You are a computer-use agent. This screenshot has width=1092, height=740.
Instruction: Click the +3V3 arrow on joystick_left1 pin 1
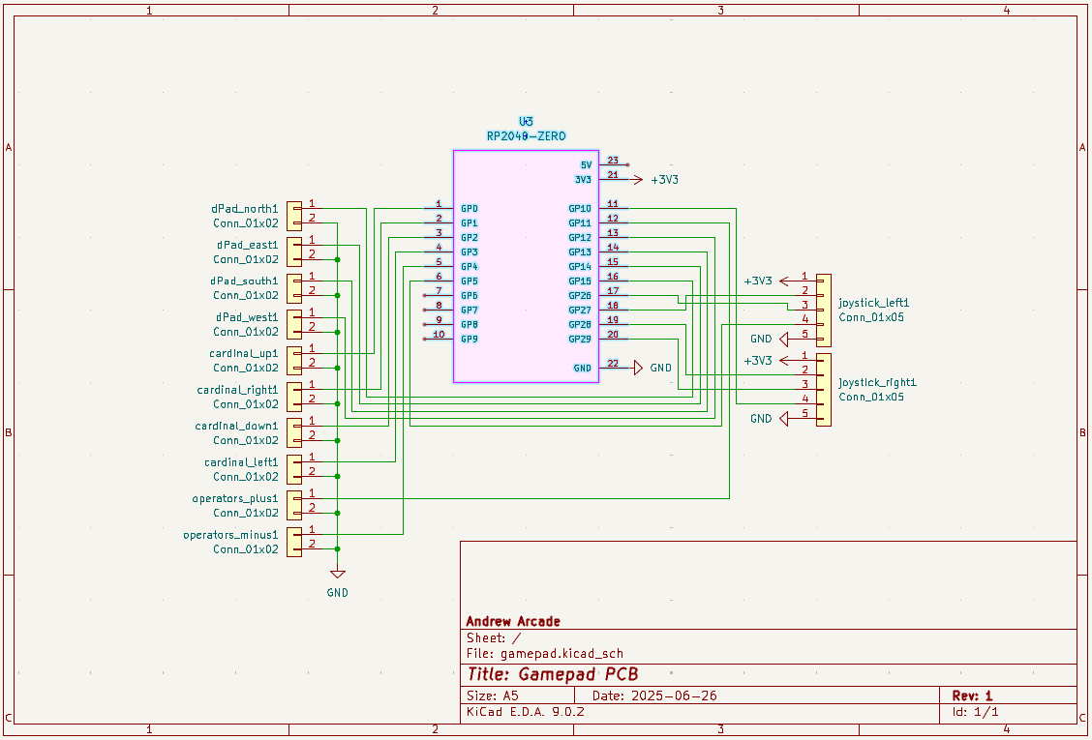tap(785, 281)
